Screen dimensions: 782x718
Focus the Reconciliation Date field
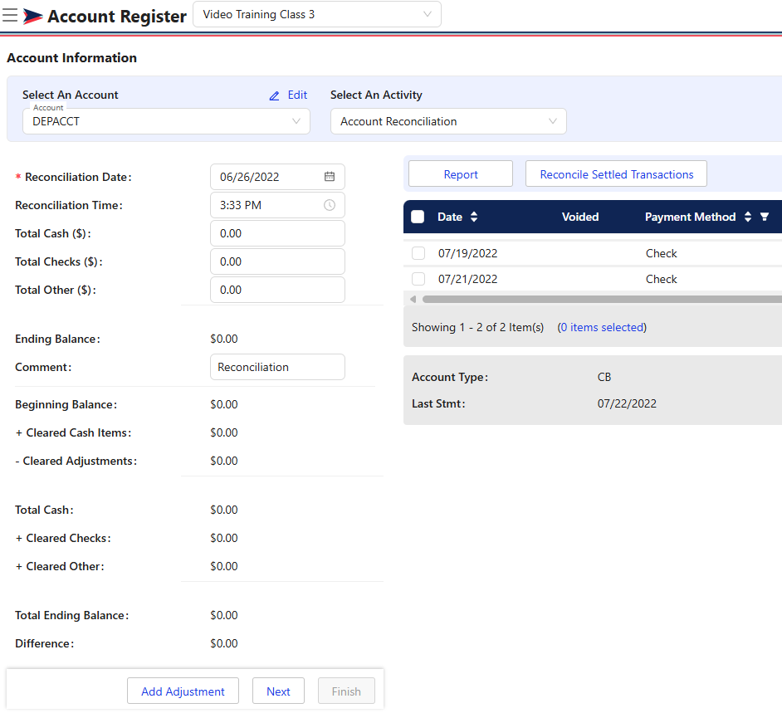click(x=277, y=177)
